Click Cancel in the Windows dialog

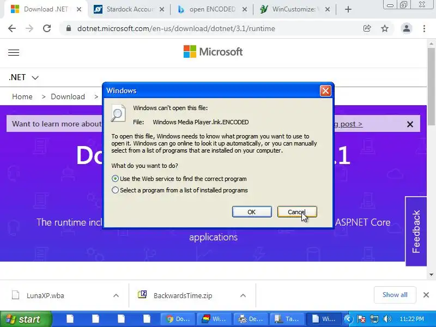(x=297, y=212)
